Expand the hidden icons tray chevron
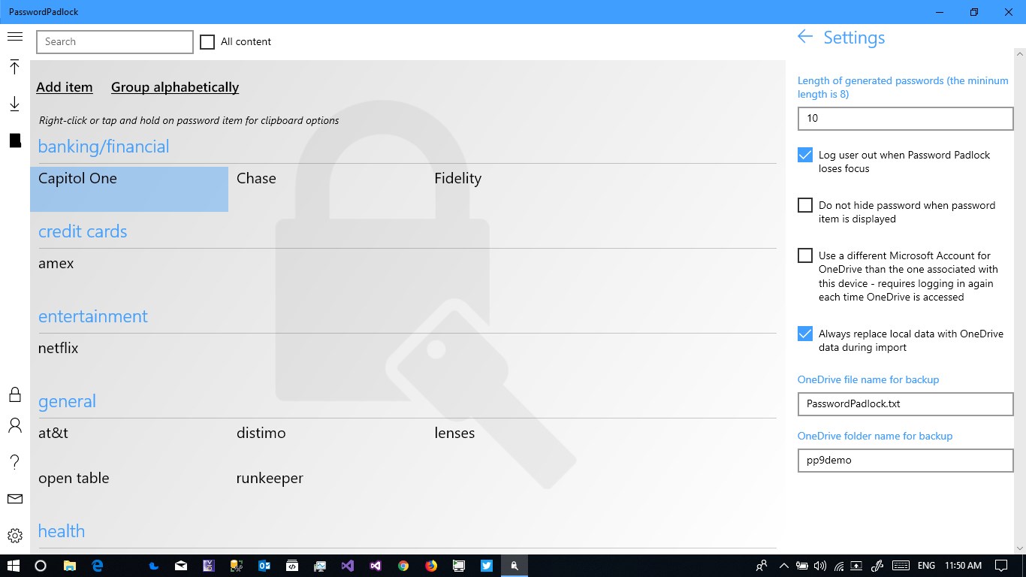This screenshot has width=1026, height=577. 783,566
